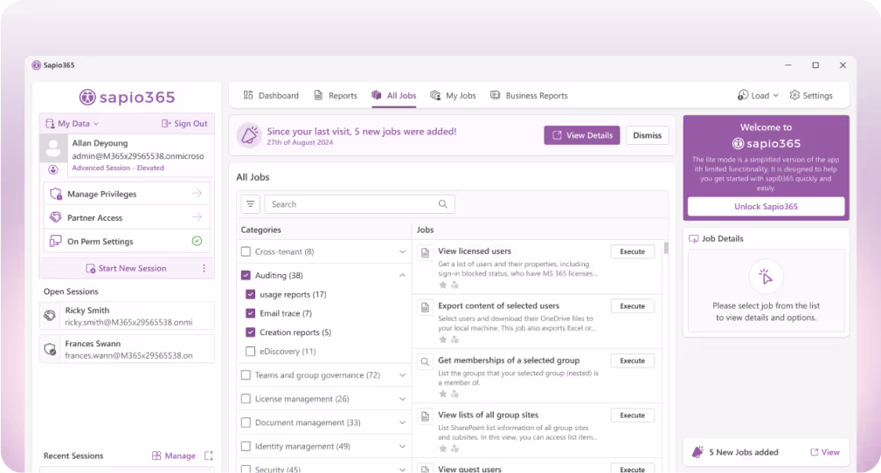Screen dimensions: 881x473
Task: Switch to the Reports tab
Action: (336, 95)
